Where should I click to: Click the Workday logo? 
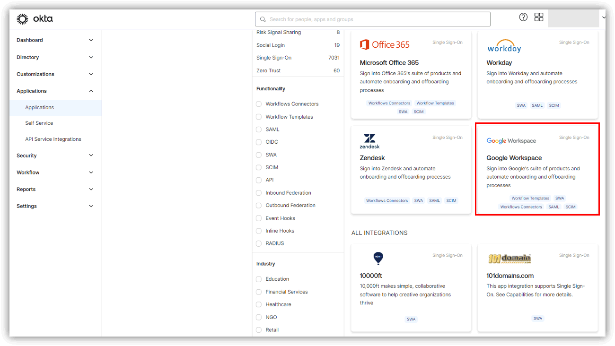pyautogui.click(x=504, y=46)
